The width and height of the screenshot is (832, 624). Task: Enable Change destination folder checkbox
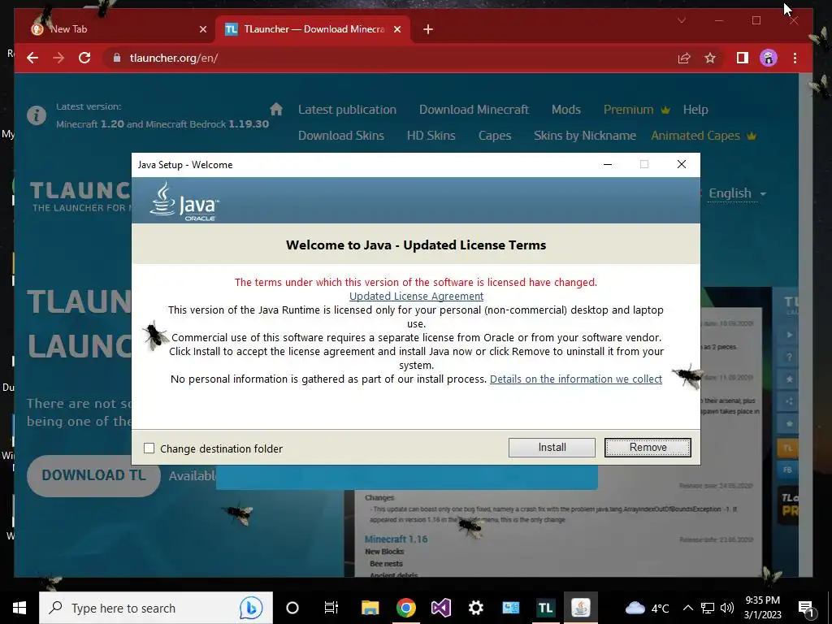[x=149, y=448]
